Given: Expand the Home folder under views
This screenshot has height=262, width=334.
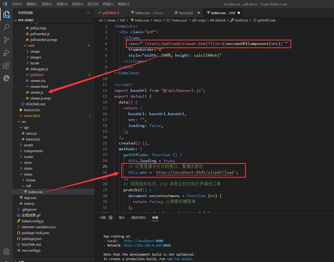Looking at the screenshot, I should coord(53,180).
